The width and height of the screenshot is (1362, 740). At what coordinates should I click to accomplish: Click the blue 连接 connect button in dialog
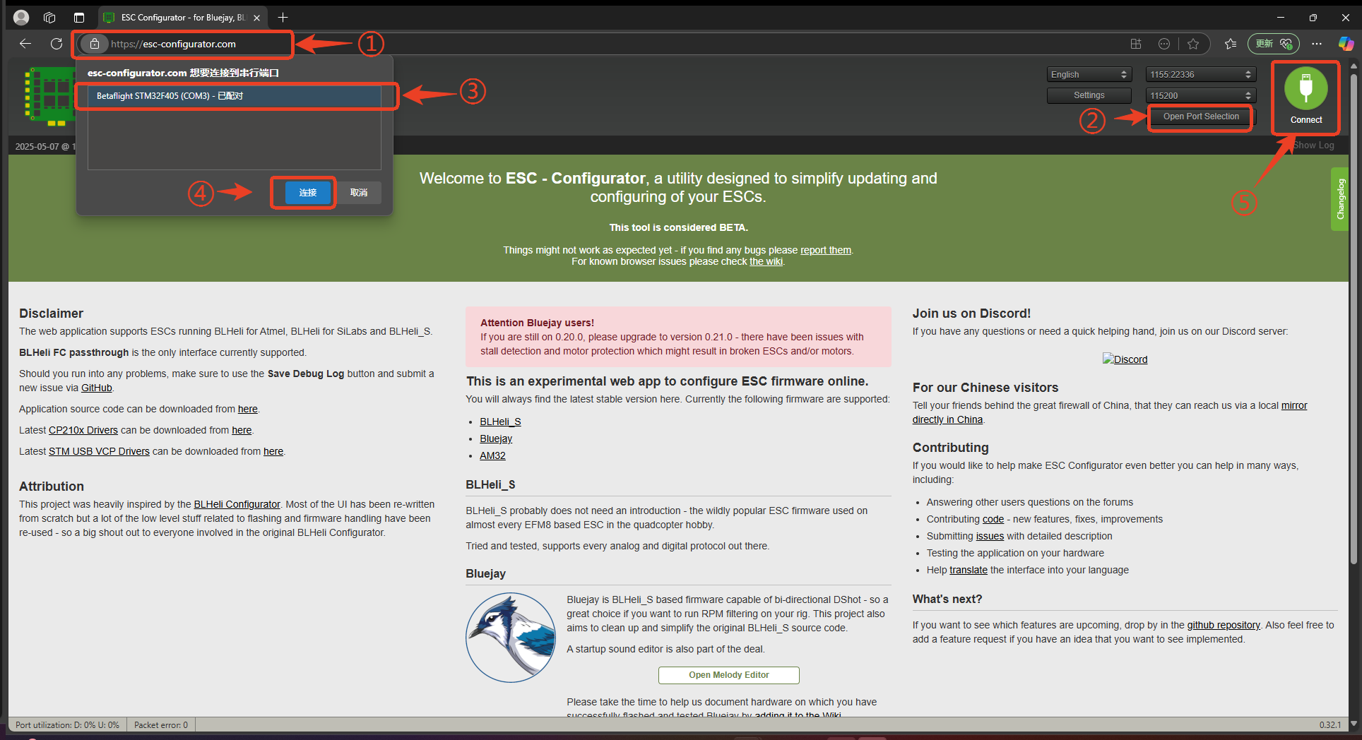[308, 193]
